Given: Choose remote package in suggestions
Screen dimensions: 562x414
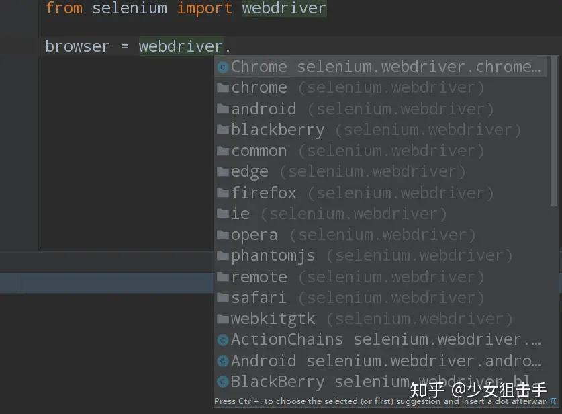Looking at the screenshot, I should click(x=259, y=277).
